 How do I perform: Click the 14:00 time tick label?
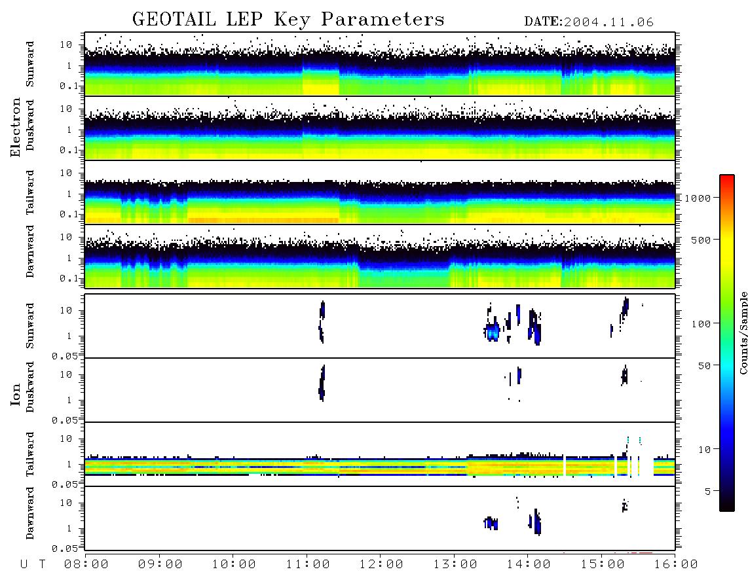(528, 565)
